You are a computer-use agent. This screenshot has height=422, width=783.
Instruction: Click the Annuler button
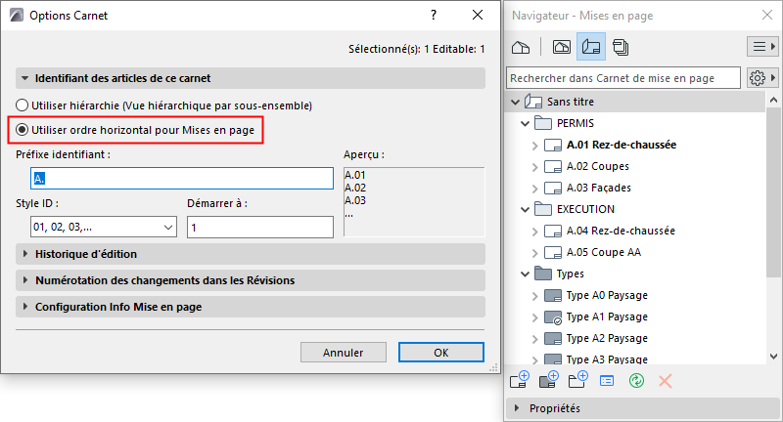coord(343,353)
